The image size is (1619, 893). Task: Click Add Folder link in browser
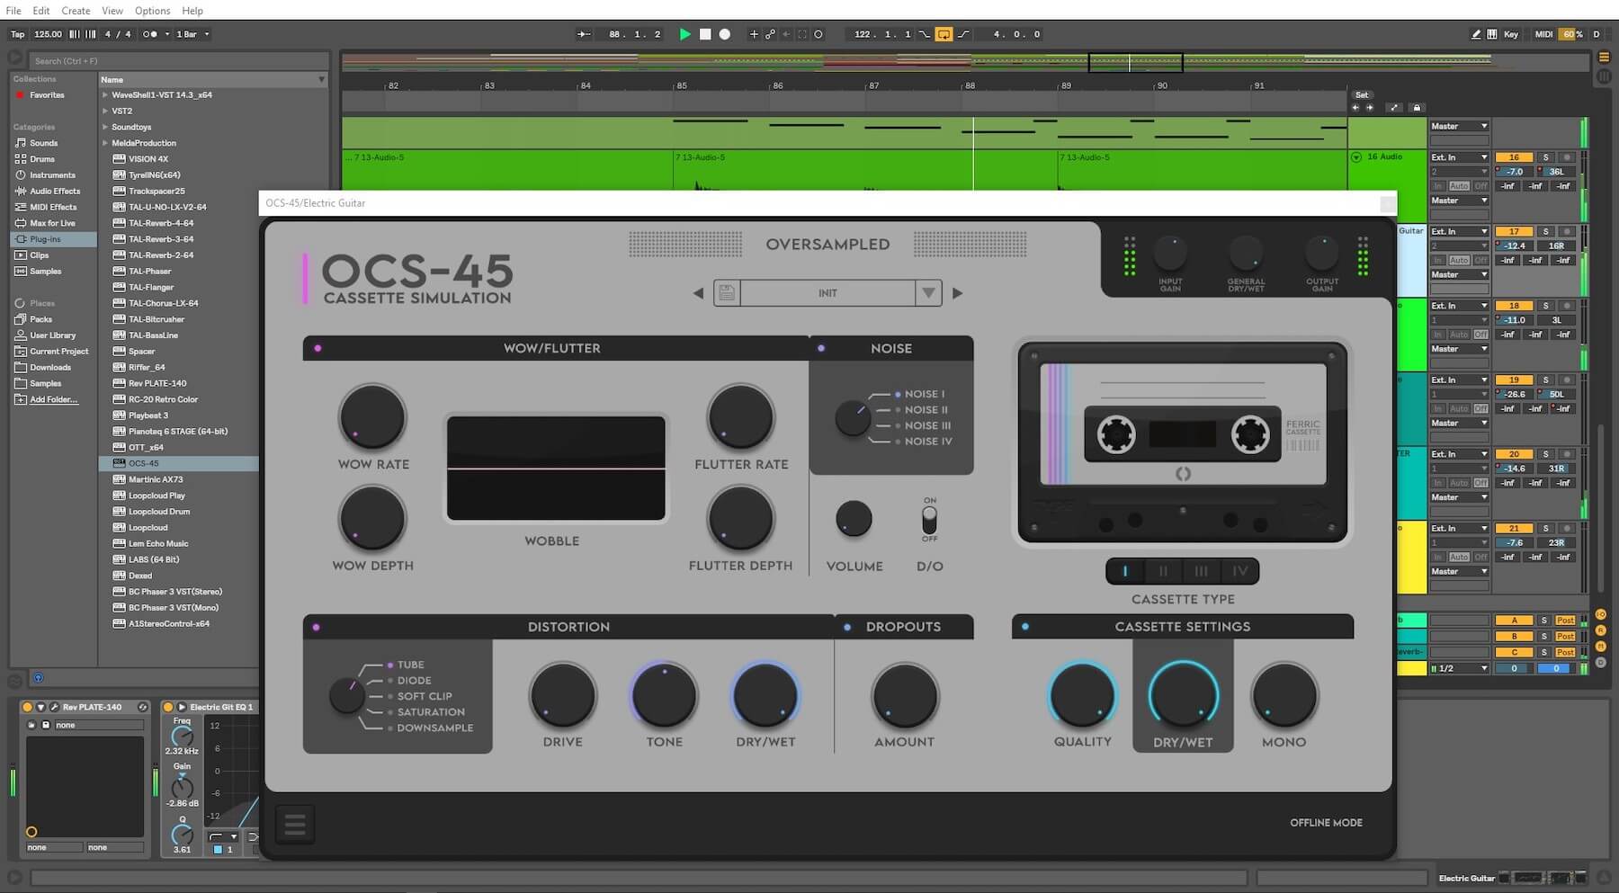(x=54, y=399)
